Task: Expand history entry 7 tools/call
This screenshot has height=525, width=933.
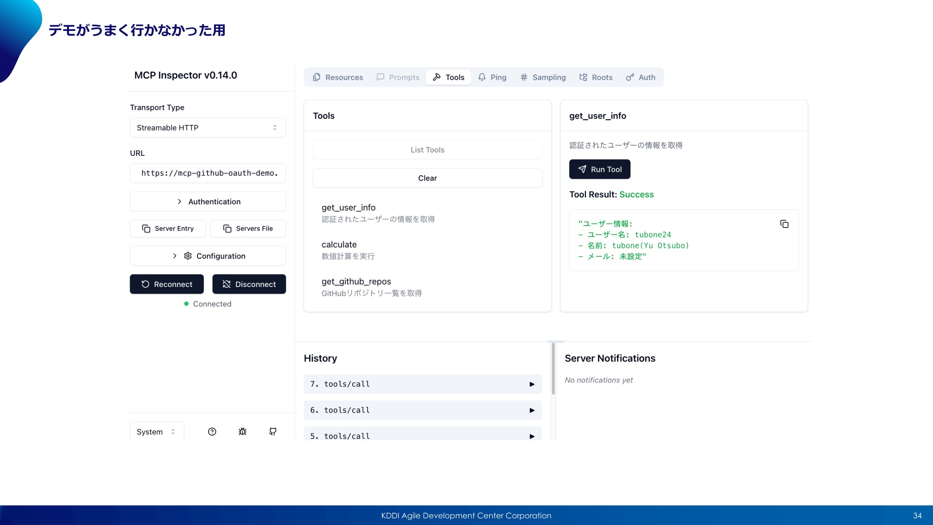Action: (423, 384)
